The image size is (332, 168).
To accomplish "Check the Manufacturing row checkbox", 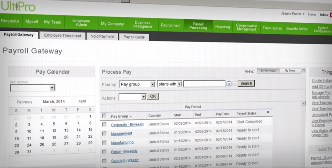I will pyautogui.click(x=104, y=143).
